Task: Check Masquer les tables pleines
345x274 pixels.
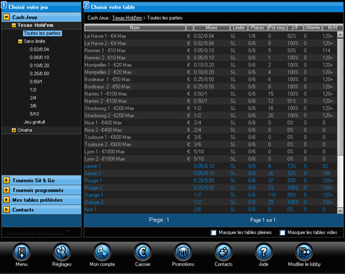Action: click(214, 233)
